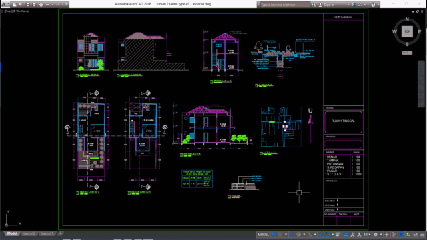
Task: Toggle lineweight display
Action: click(338, 235)
